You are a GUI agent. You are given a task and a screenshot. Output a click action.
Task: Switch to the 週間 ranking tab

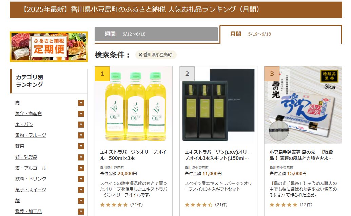click(x=156, y=34)
